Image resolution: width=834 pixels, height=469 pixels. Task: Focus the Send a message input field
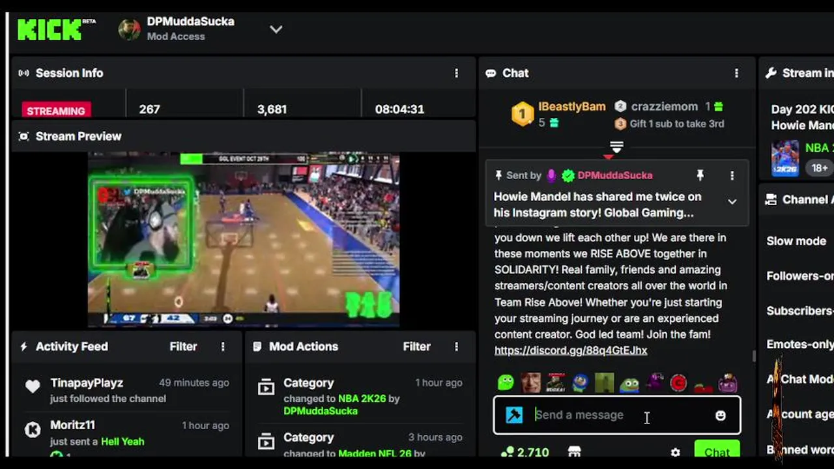pos(617,415)
